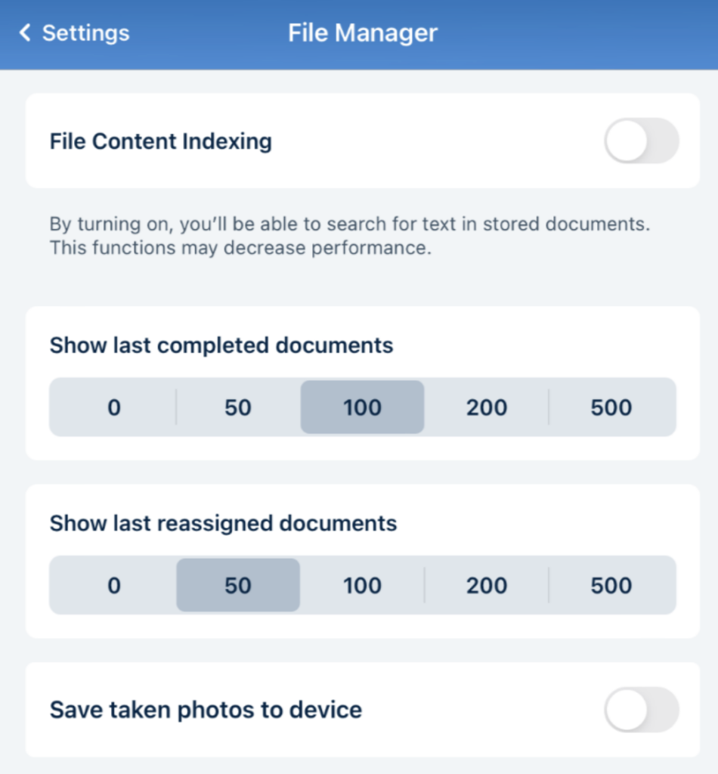
Task: Click the Show last completed documents heading
Action: 221,345
